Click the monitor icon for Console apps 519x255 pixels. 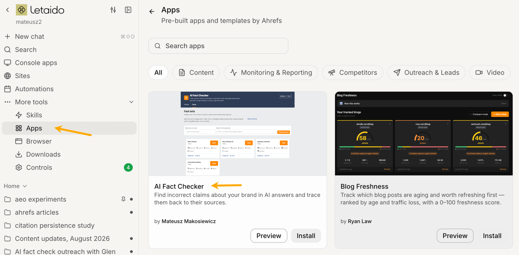(8, 63)
